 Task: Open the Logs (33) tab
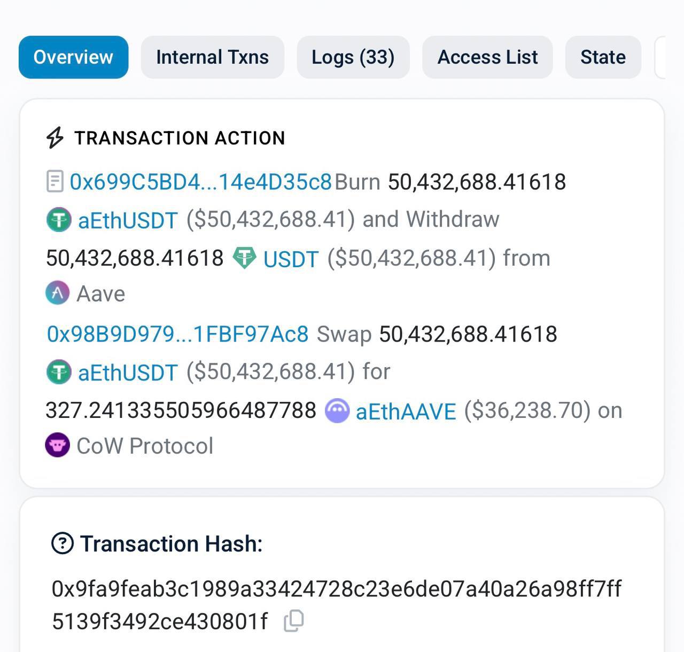(353, 57)
